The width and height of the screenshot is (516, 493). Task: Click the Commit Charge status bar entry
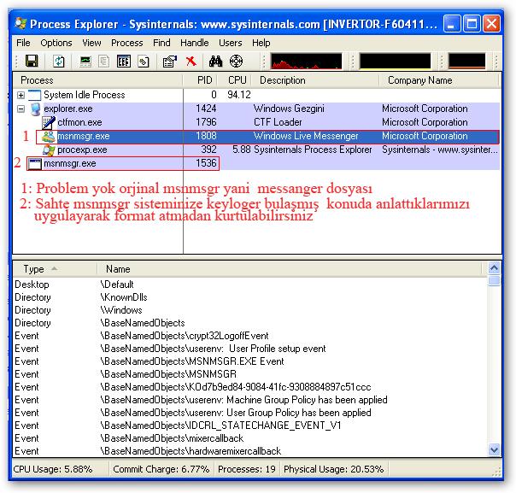click(161, 469)
